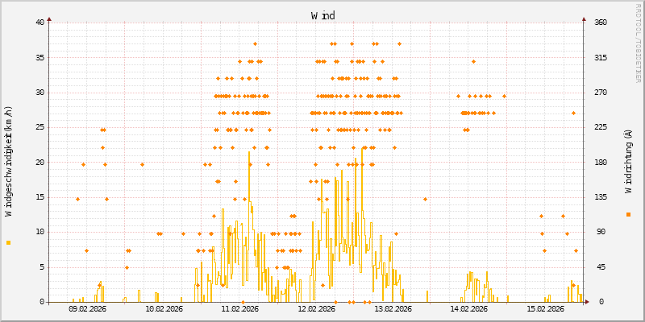Click the arrowhead atop the left axis

(49, 18)
